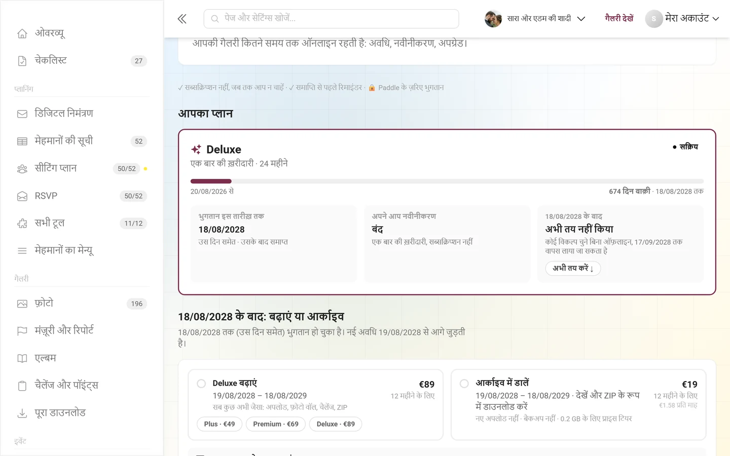The image size is (730, 456).
Task: Click the सभी टूल puzzle icon
Action: [22, 223]
